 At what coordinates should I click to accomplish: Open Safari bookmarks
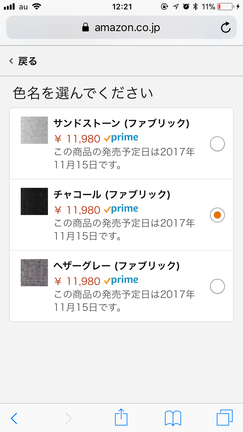(173, 418)
